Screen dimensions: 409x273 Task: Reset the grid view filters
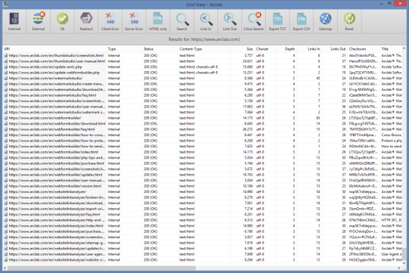[349, 21]
